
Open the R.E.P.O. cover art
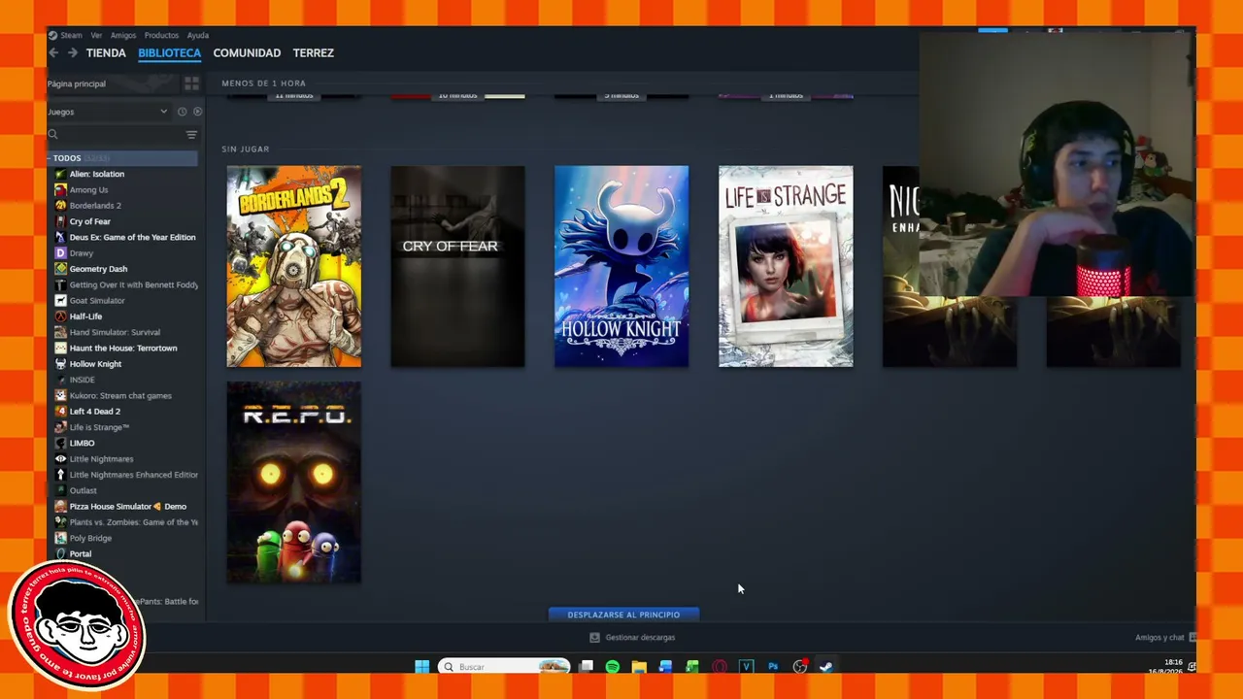[x=294, y=483]
